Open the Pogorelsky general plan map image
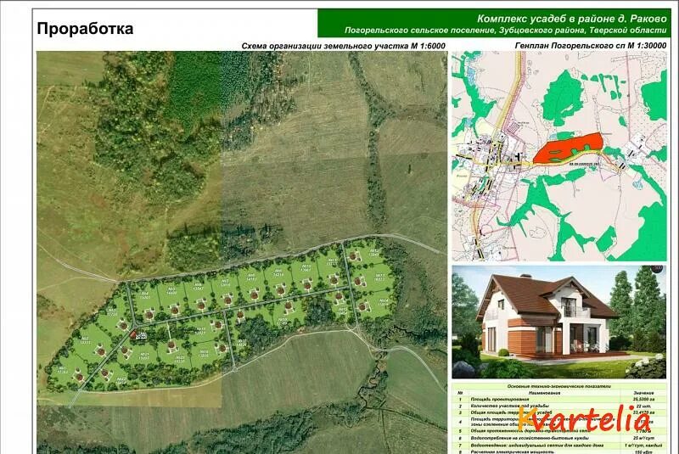Viewport: 679px width, 454px height. [559, 156]
